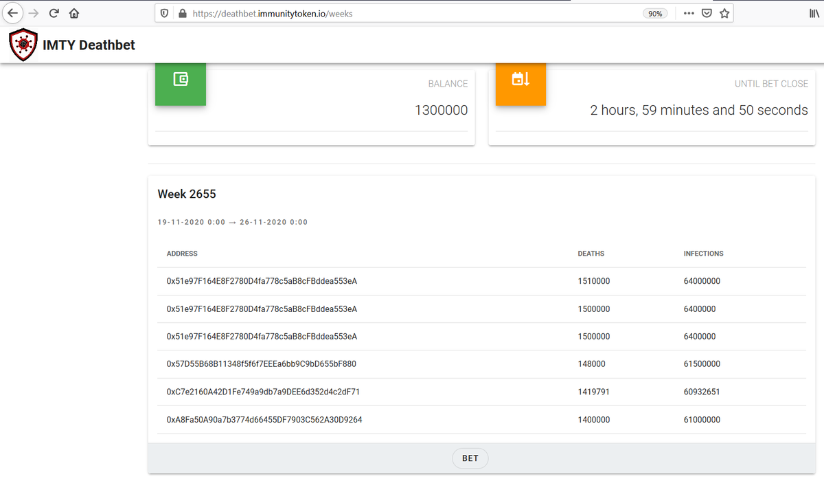
Task: Click the IMTY Deathbet virus shield logo
Action: pos(23,45)
